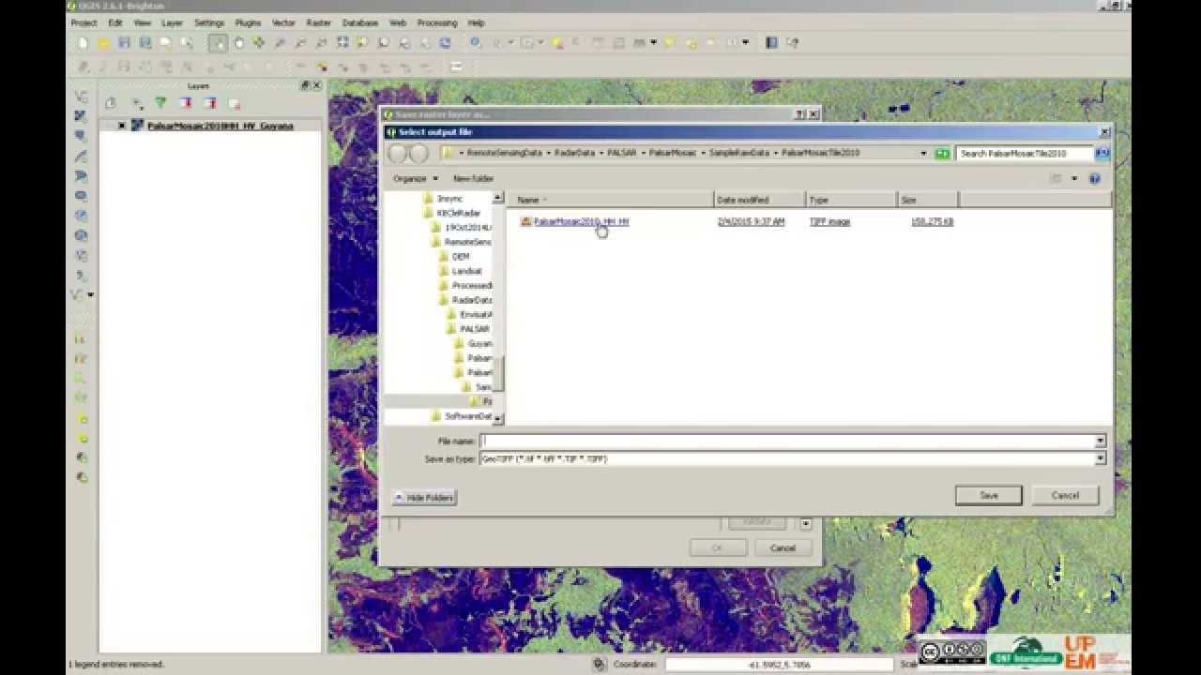The height and width of the screenshot is (675, 1201).
Task: Click the search magnifier in file dialog
Action: pos(1102,153)
